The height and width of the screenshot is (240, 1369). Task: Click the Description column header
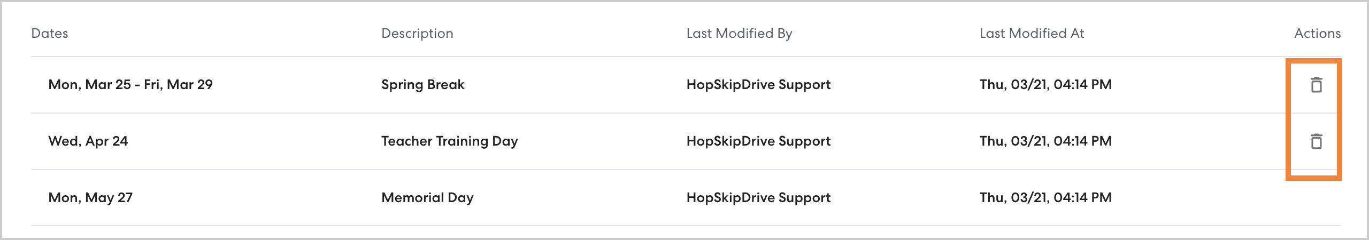coord(417,33)
